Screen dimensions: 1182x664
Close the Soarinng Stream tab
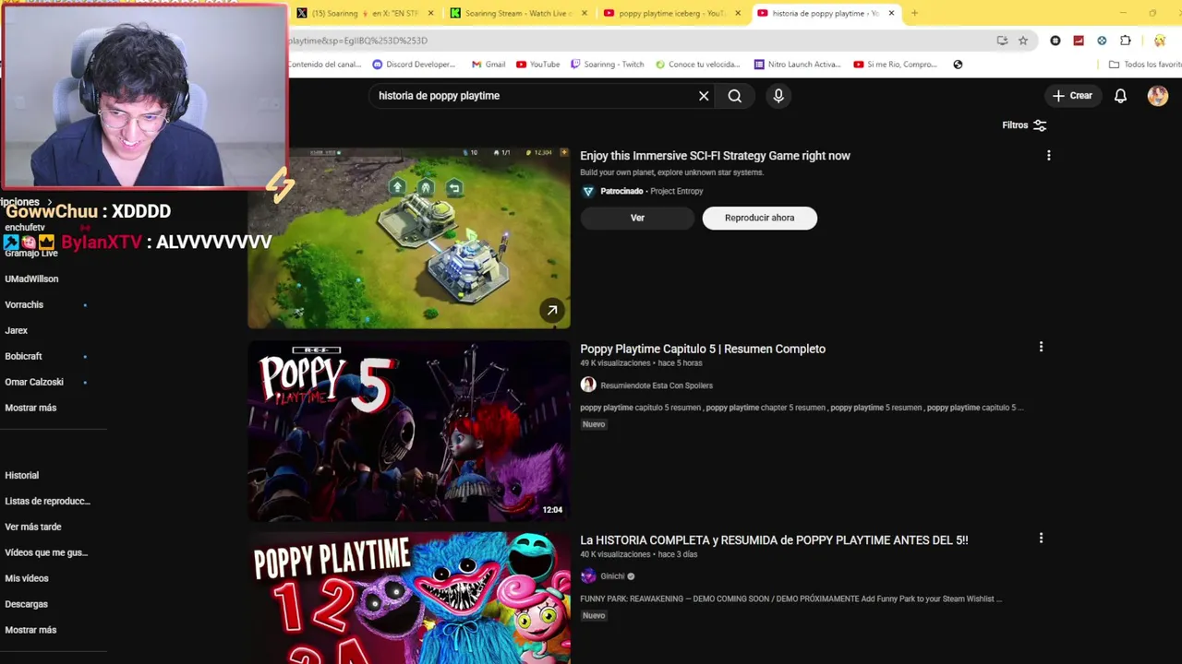tap(584, 13)
